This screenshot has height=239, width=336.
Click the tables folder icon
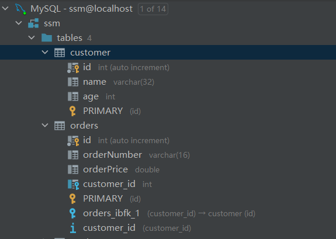tap(47, 38)
